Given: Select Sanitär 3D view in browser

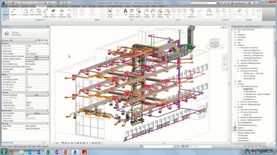Looking at the screenshot, I should point(247,115).
